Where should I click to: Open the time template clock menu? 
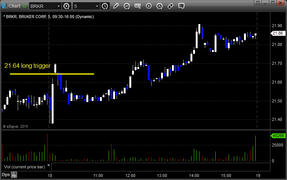click(x=105, y=6)
